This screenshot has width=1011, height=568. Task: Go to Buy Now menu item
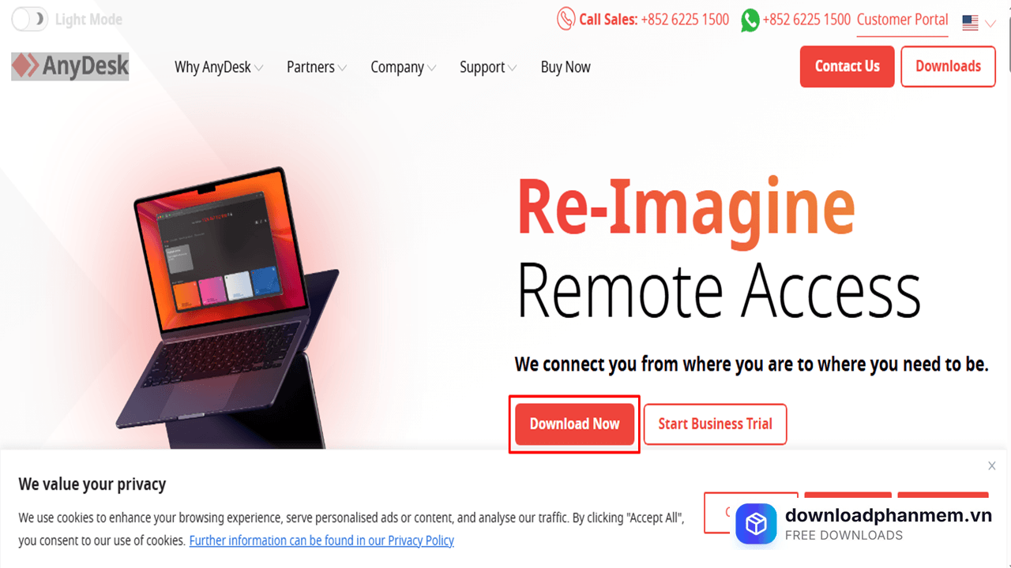point(566,67)
